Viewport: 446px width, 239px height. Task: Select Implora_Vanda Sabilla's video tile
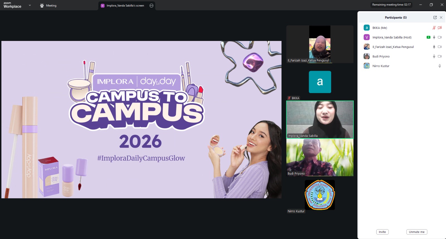(320, 119)
